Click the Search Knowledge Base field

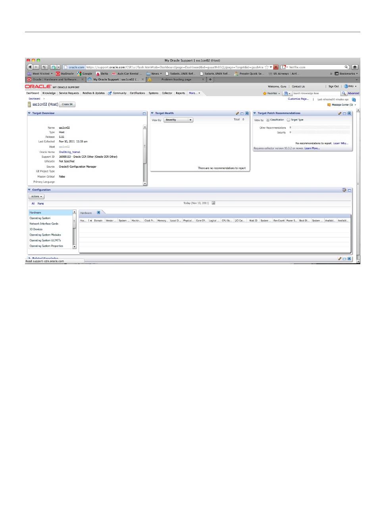(x=316, y=93)
